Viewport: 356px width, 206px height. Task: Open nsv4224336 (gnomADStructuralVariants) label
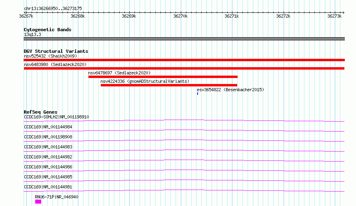coord(145,81)
